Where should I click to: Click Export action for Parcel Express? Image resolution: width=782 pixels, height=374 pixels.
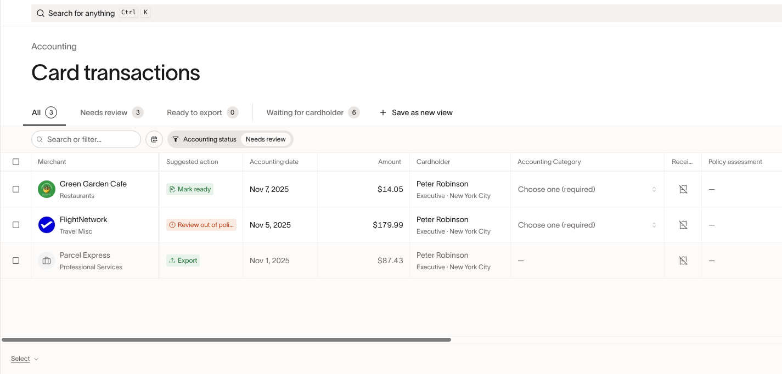[x=183, y=260]
